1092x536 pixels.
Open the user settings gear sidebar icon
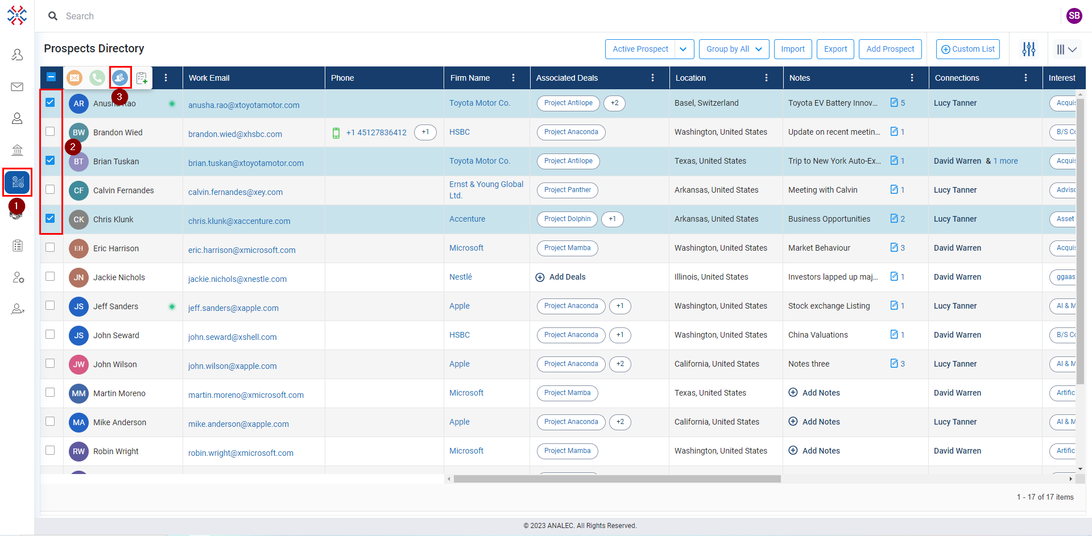point(18,277)
